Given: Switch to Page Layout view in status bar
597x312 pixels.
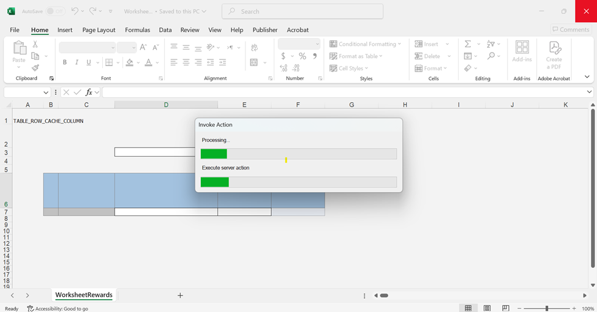Looking at the screenshot, I should pos(487,308).
